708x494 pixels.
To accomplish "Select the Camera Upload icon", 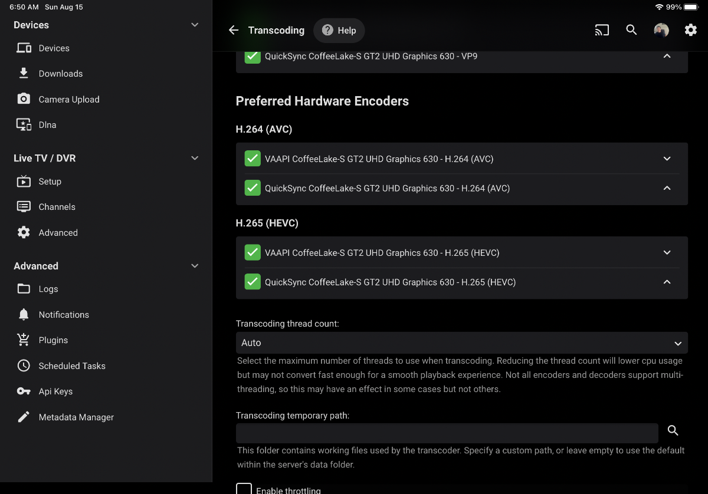I will (23, 99).
